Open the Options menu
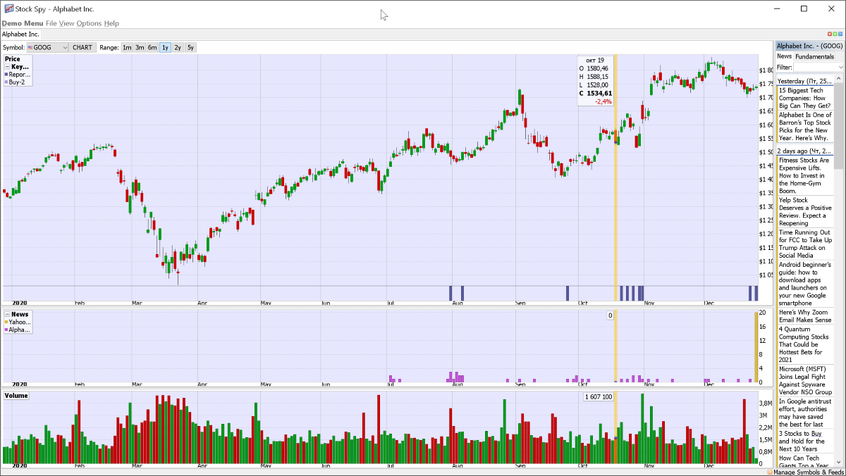The width and height of the screenshot is (846, 476). pos(89,23)
